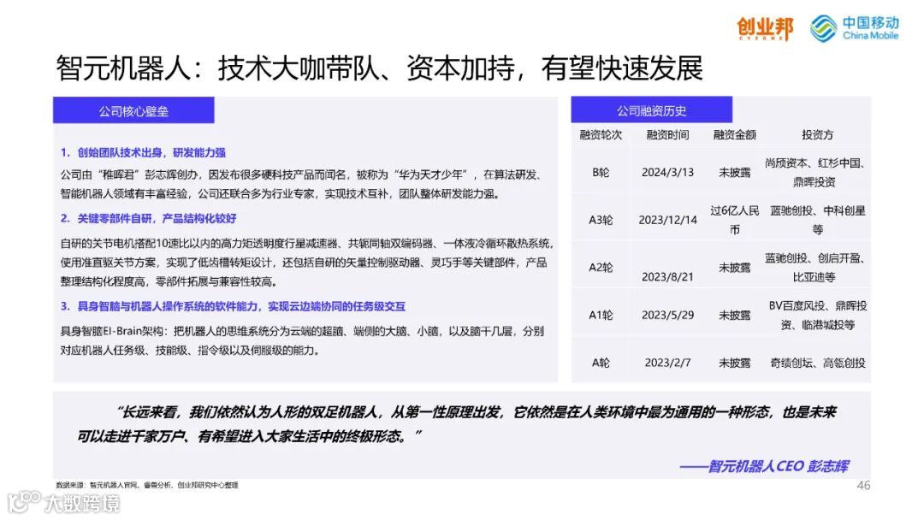Select the A轮 round cell
Image resolution: width=924 pixels, height=520 pixels.
[601, 363]
